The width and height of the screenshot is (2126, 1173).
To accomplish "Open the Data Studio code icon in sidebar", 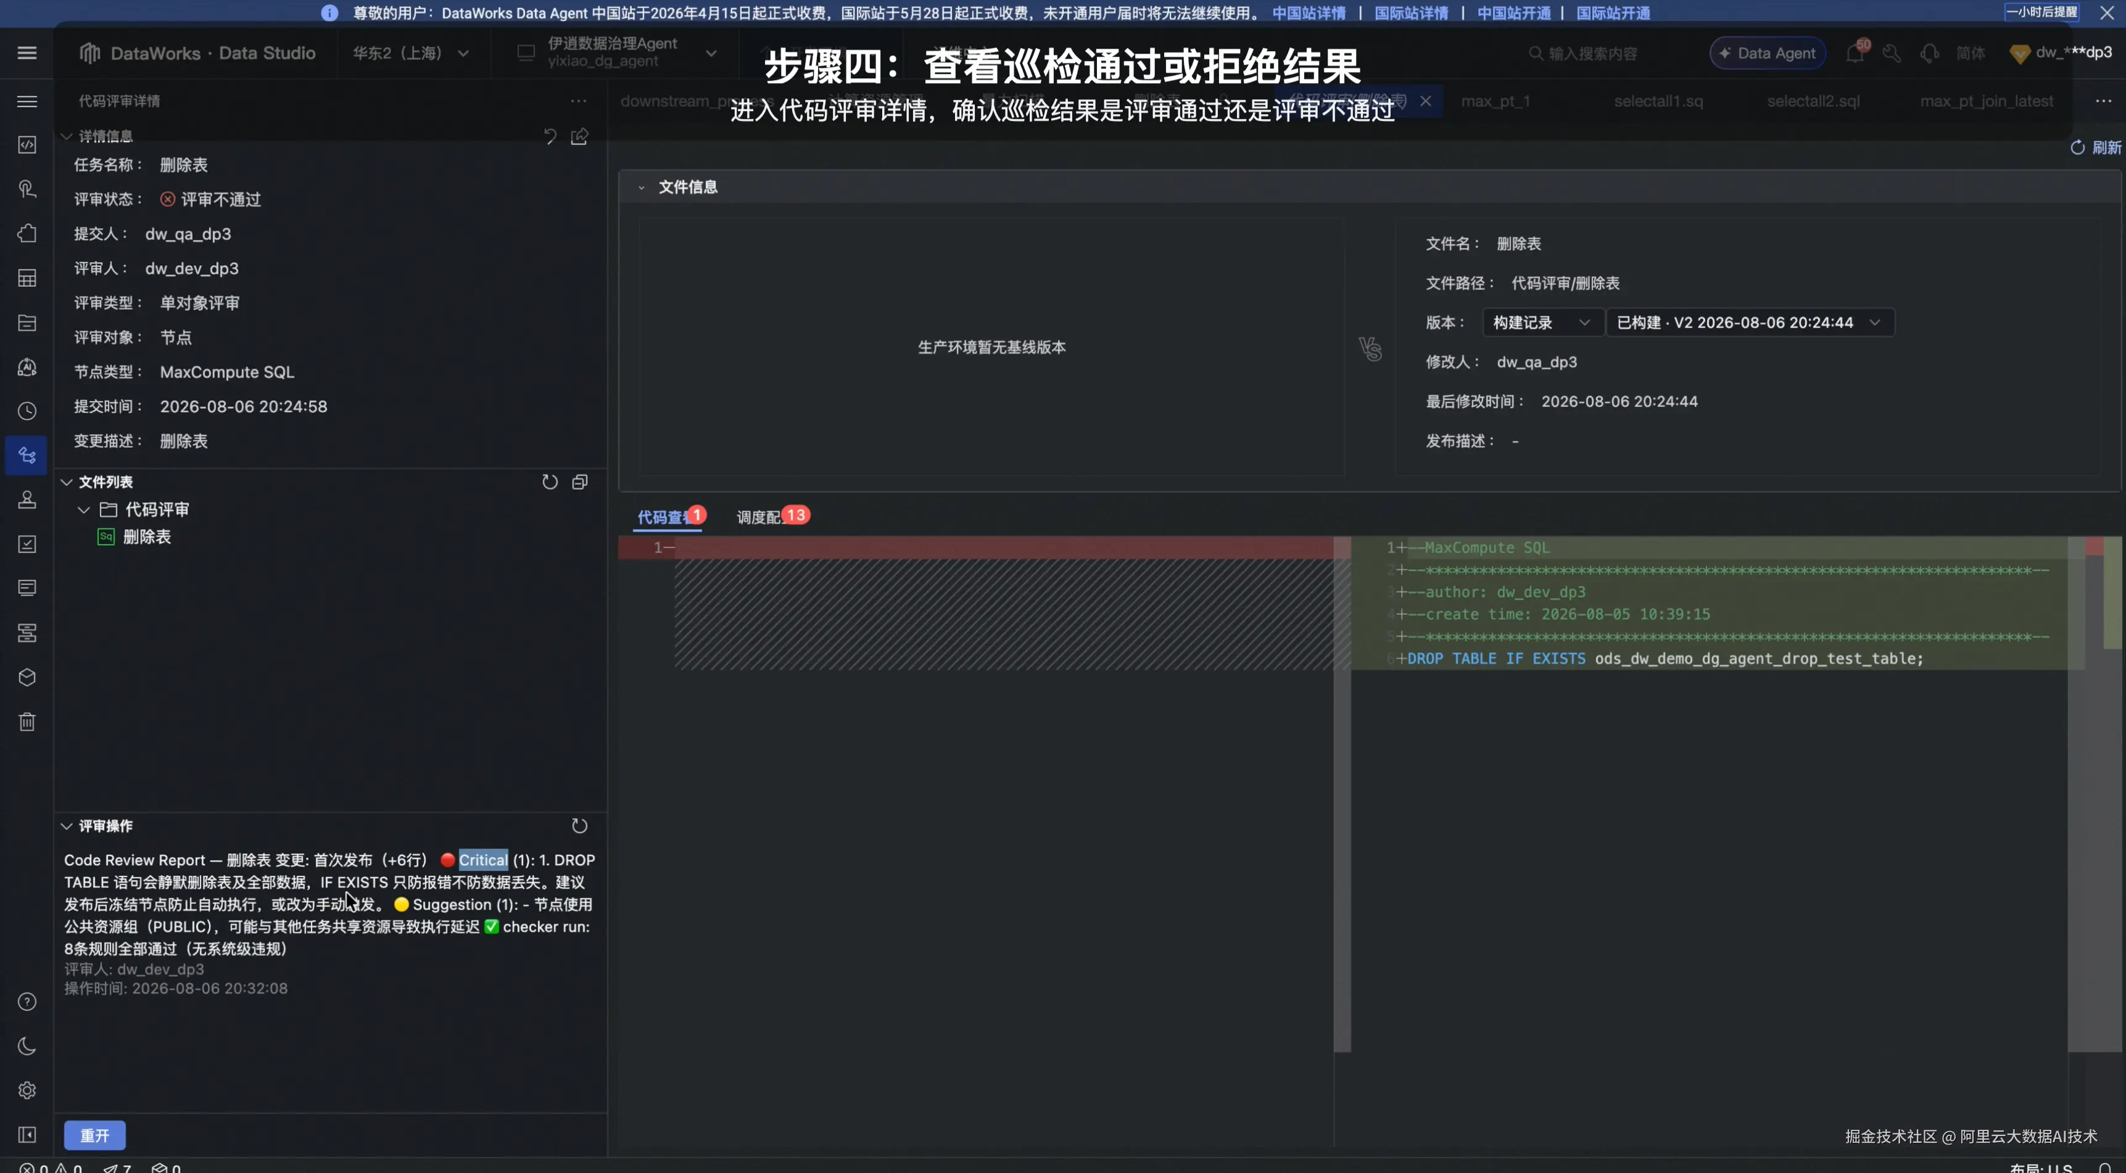I will (x=27, y=145).
